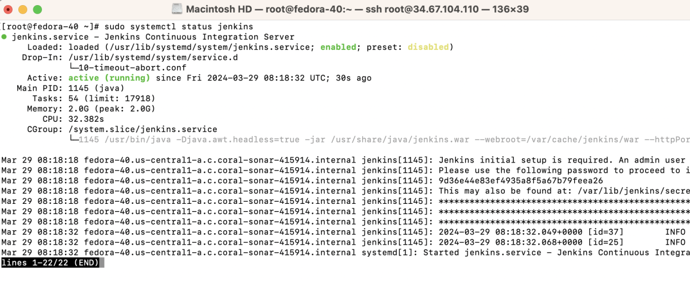Screen dimensions: 690x286
Task: Click the yellow 'disabled' preset text
Action: pos(428,47)
